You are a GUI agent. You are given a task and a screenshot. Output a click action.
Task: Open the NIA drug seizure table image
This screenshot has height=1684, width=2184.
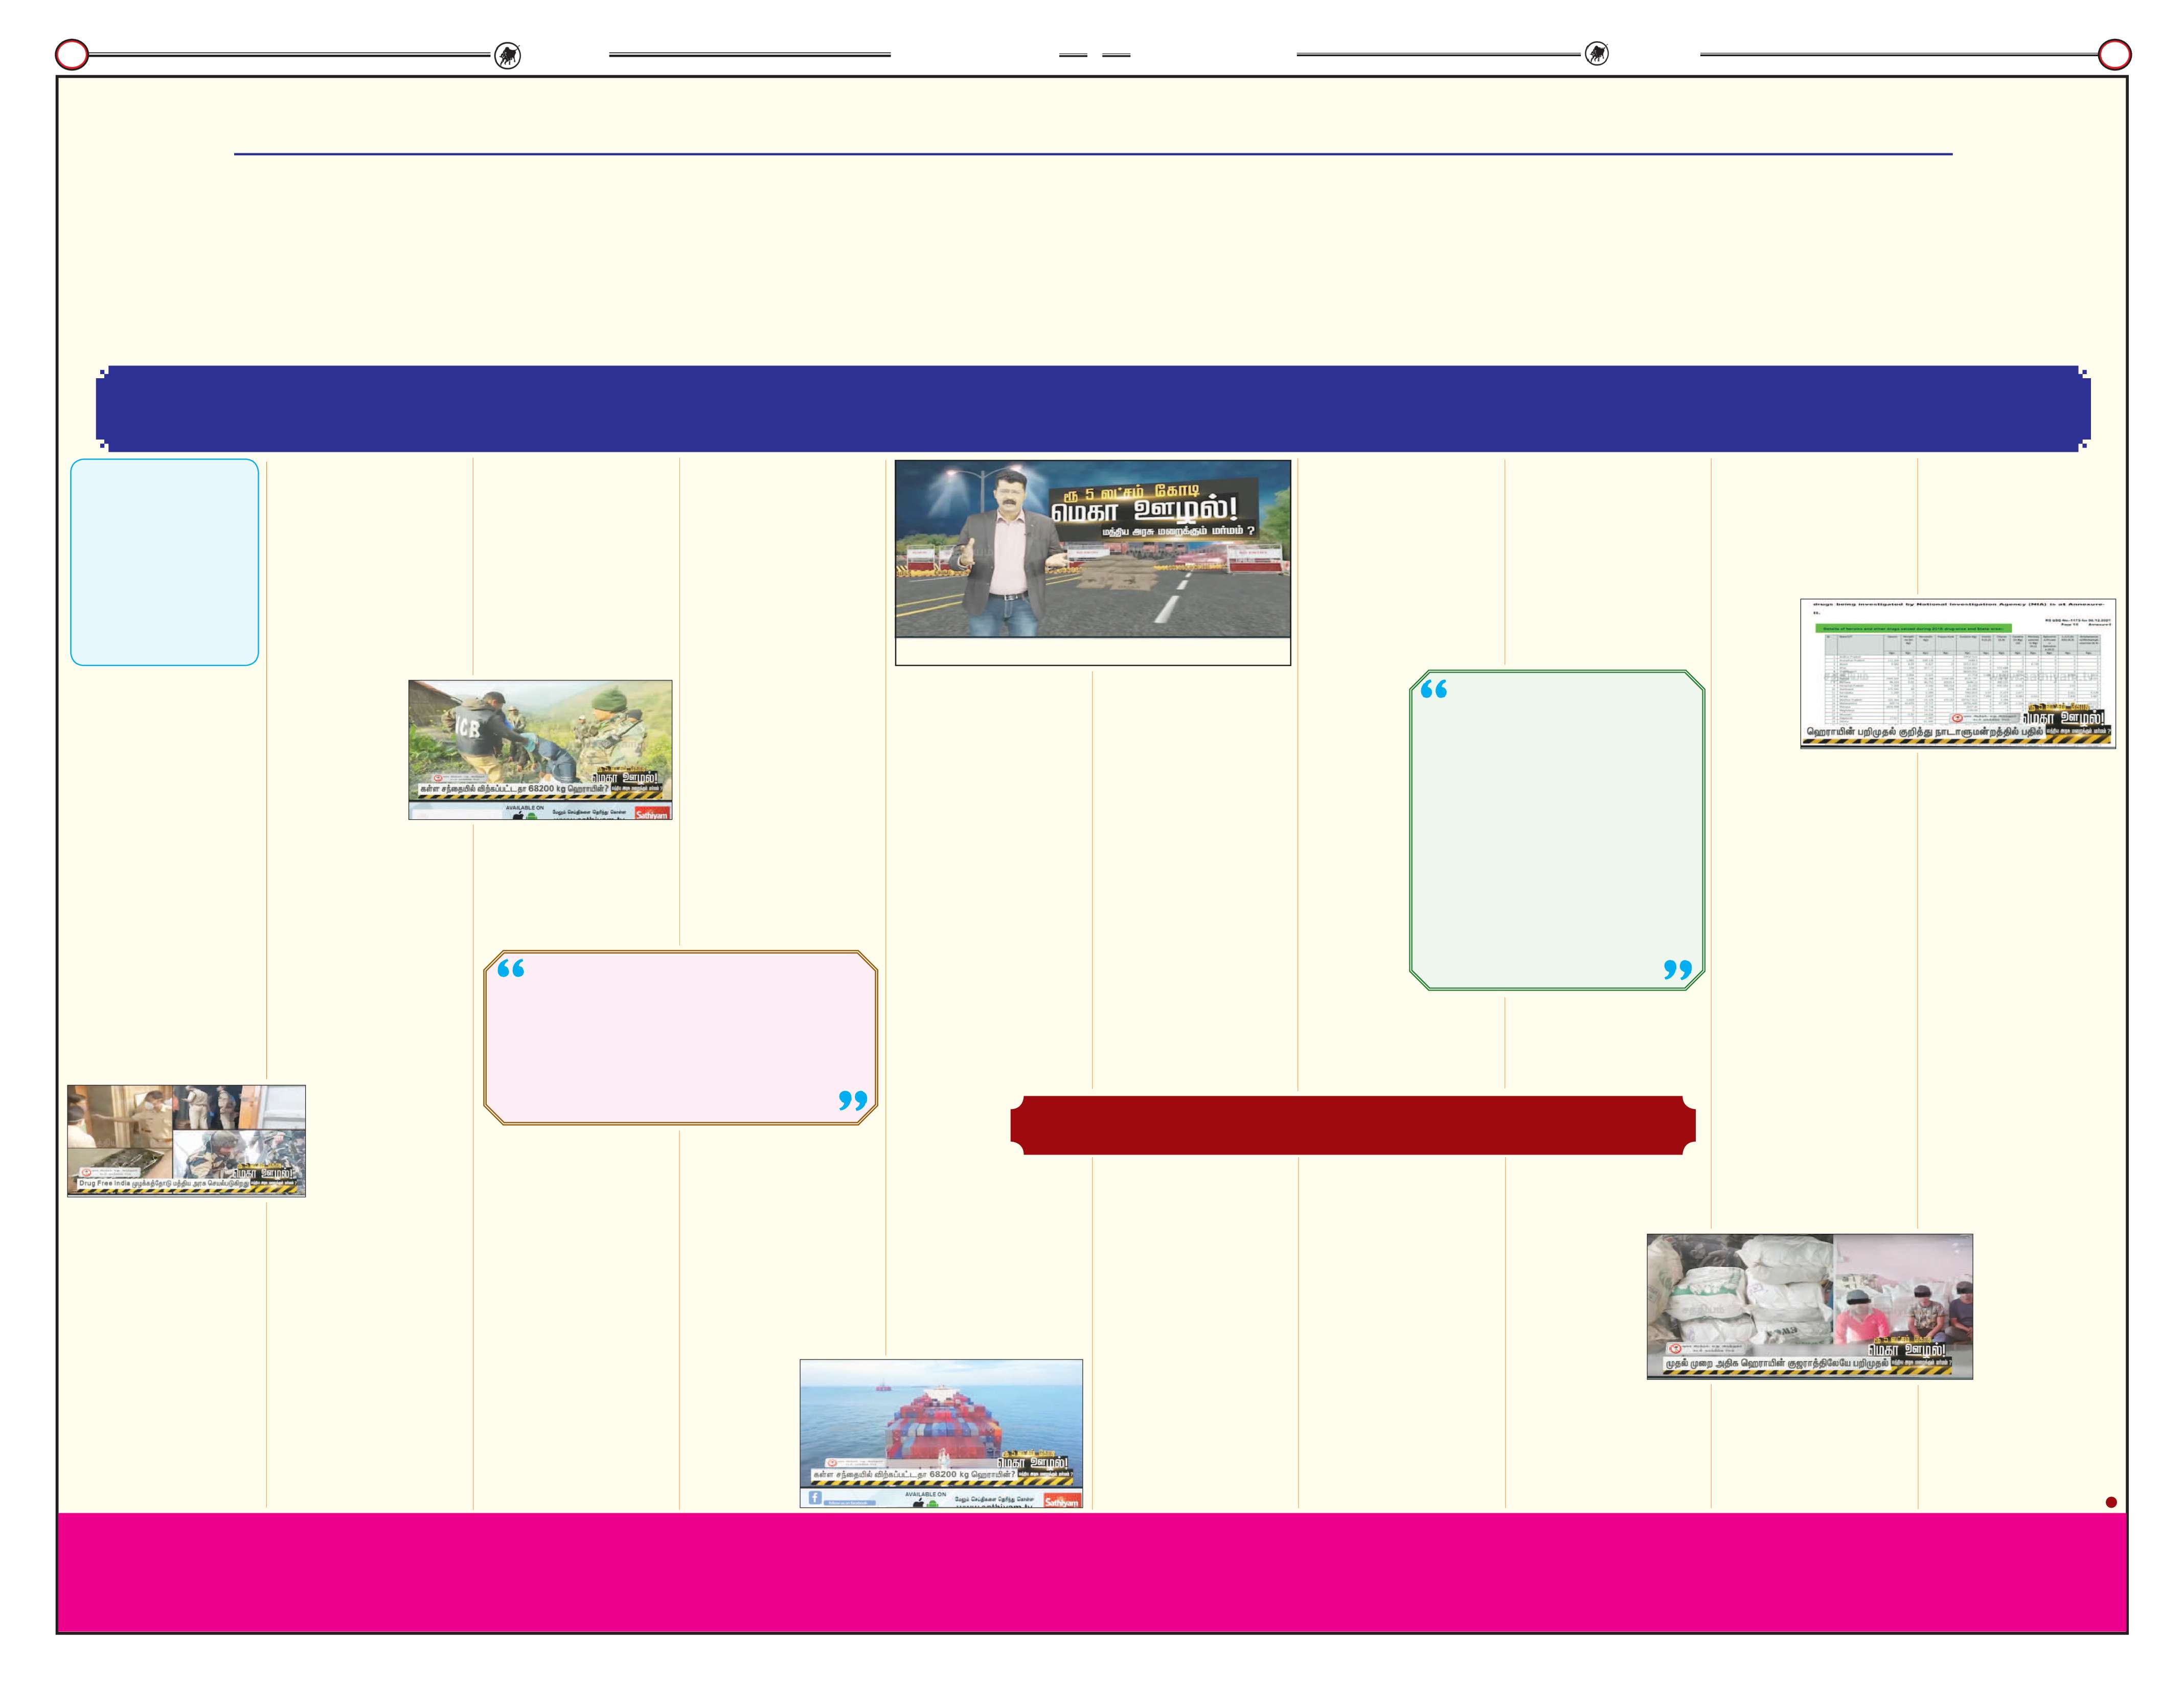(x=1957, y=673)
